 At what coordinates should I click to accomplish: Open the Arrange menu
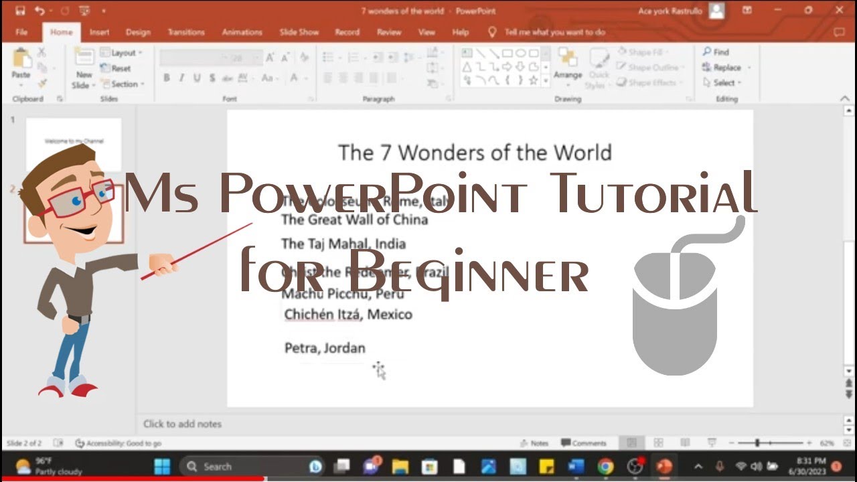click(x=568, y=67)
